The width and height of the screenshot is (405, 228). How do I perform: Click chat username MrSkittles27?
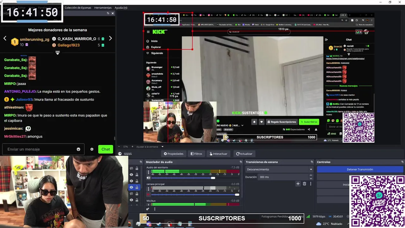pyautogui.click(x=15, y=136)
